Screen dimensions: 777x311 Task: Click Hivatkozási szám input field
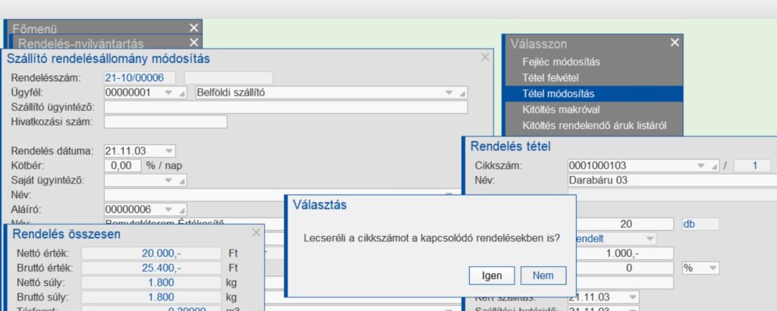(165, 122)
